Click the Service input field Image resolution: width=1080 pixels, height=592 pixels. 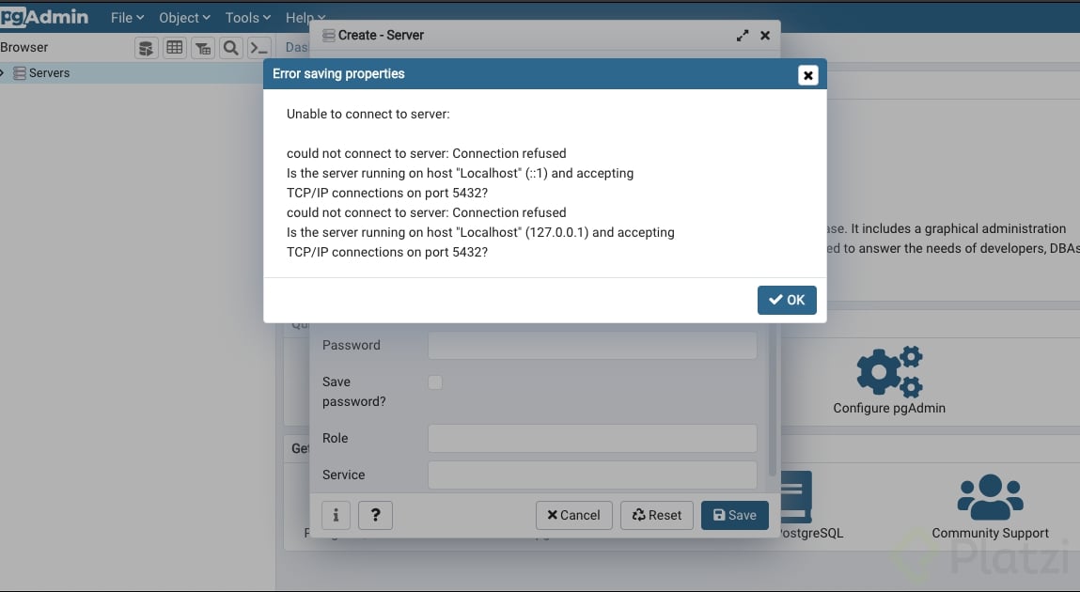click(592, 475)
